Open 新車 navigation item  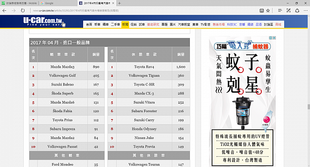coord(97,25)
